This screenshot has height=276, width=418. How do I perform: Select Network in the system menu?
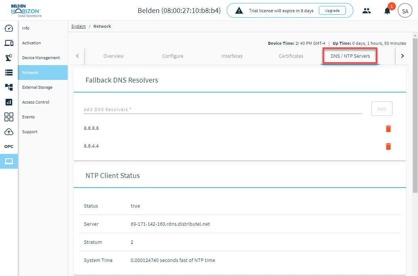point(43,73)
